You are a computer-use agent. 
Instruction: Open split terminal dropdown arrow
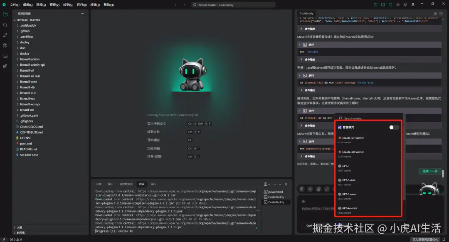click(x=269, y=185)
